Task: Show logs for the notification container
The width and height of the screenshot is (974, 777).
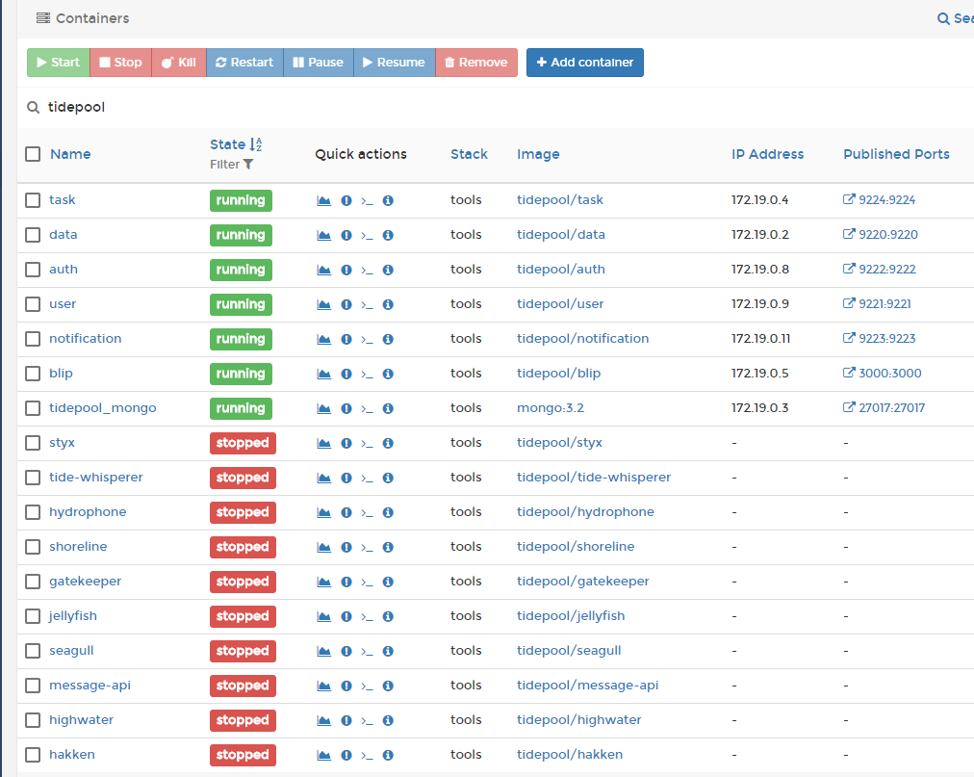Action: pos(346,339)
